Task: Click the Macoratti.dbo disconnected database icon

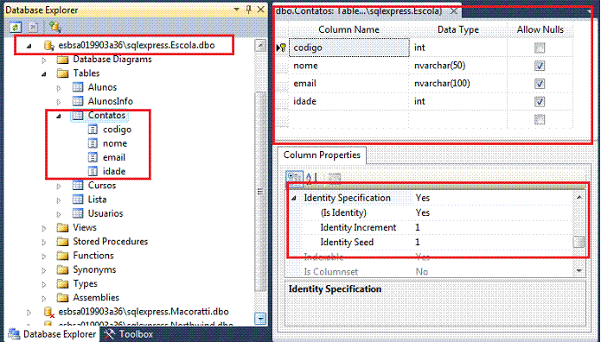Action: (48, 312)
